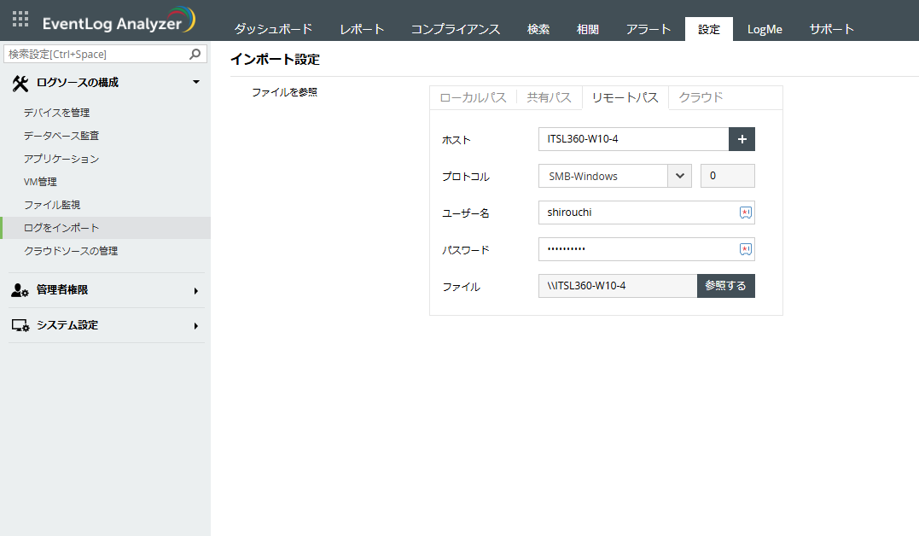Screen dimensions: 919x536
Task: Click the ホスト input field
Action: [633, 139]
